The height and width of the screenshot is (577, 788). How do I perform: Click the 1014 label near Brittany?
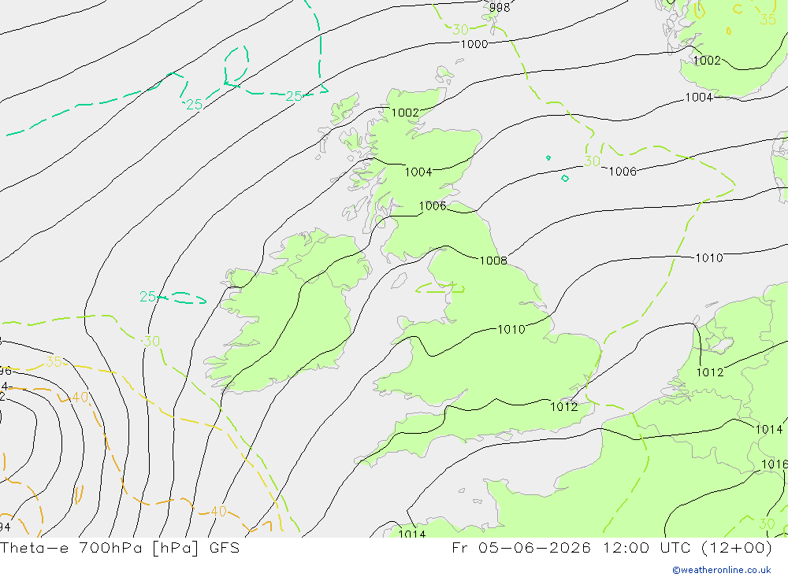click(x=412, y=533)
